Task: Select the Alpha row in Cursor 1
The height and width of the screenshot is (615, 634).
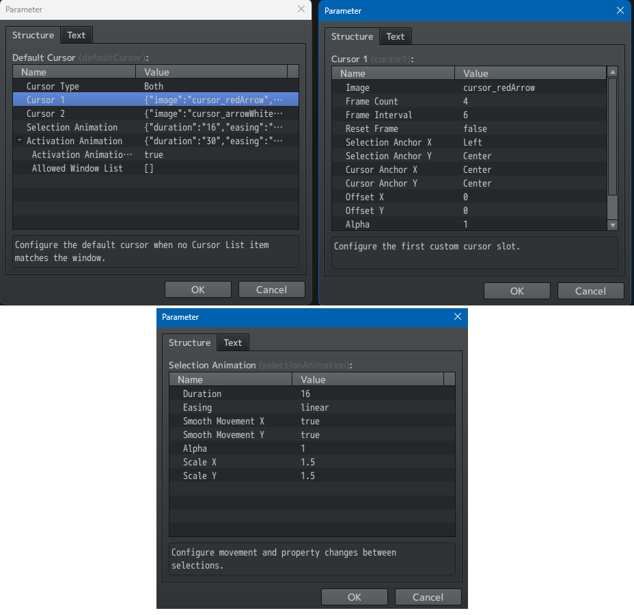Action: (469, 224)
